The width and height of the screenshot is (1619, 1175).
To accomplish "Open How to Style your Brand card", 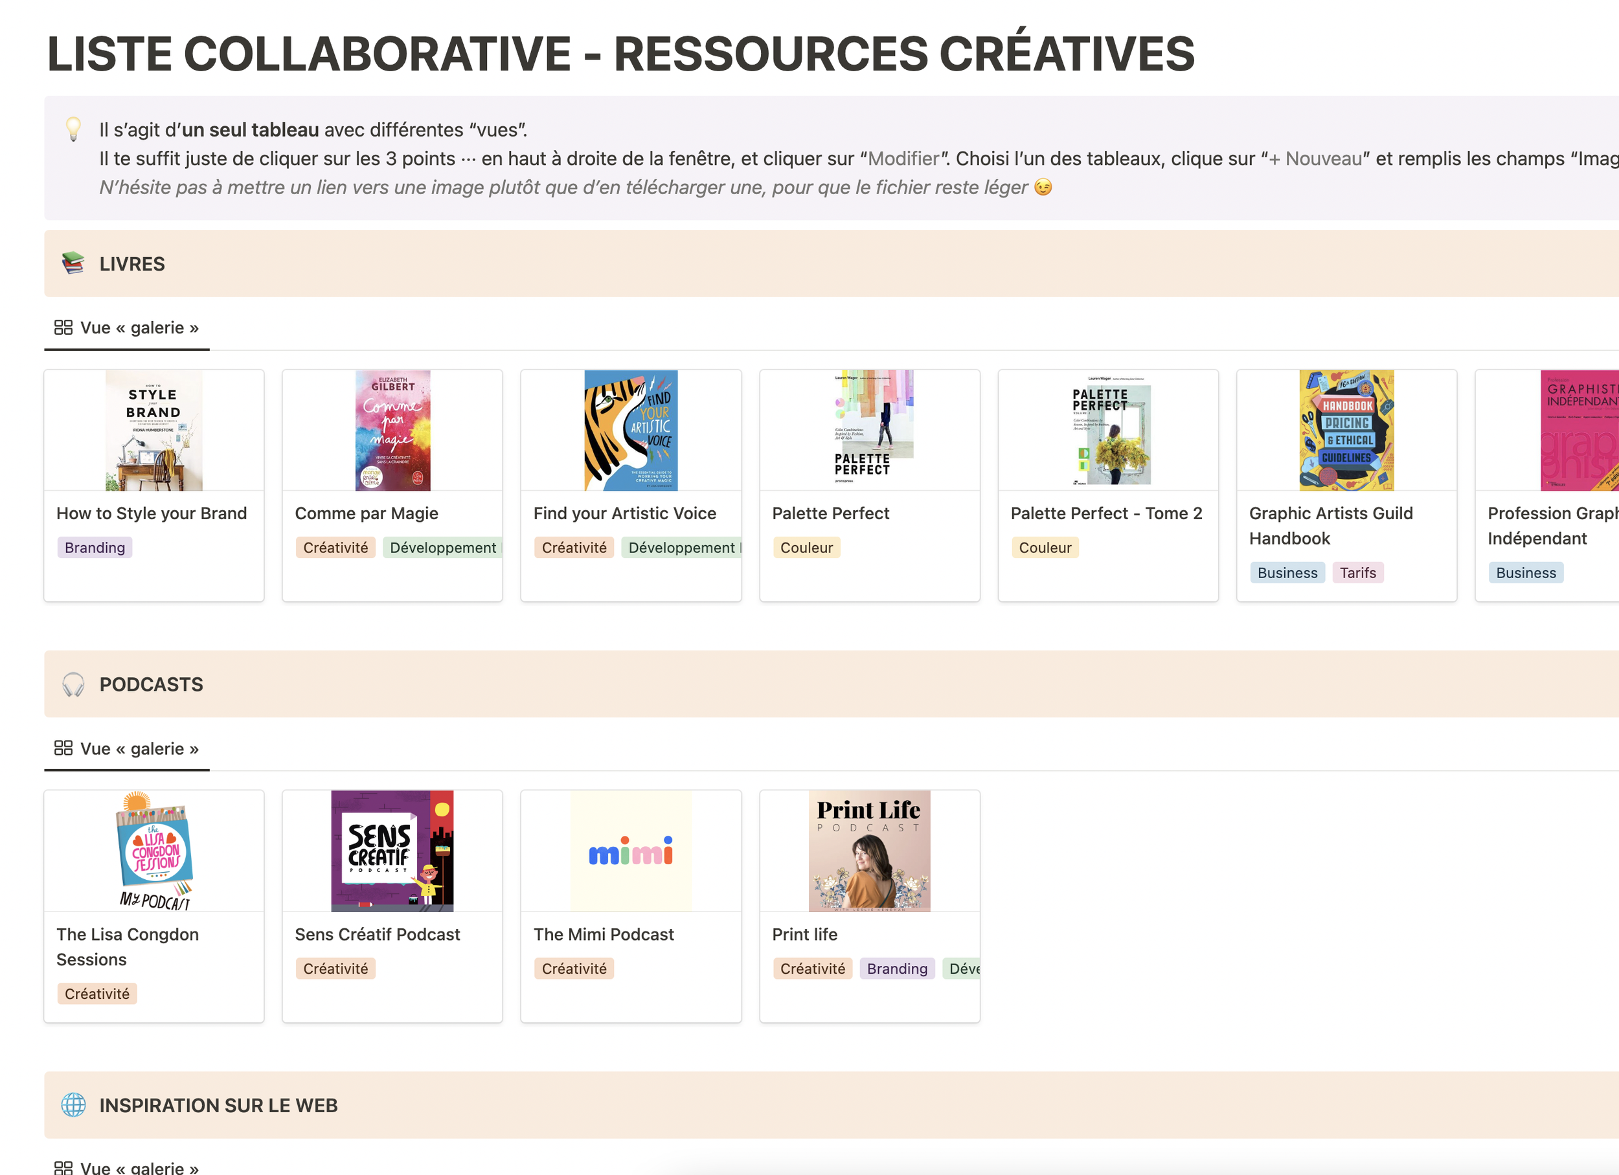I will tap(152, 513).
